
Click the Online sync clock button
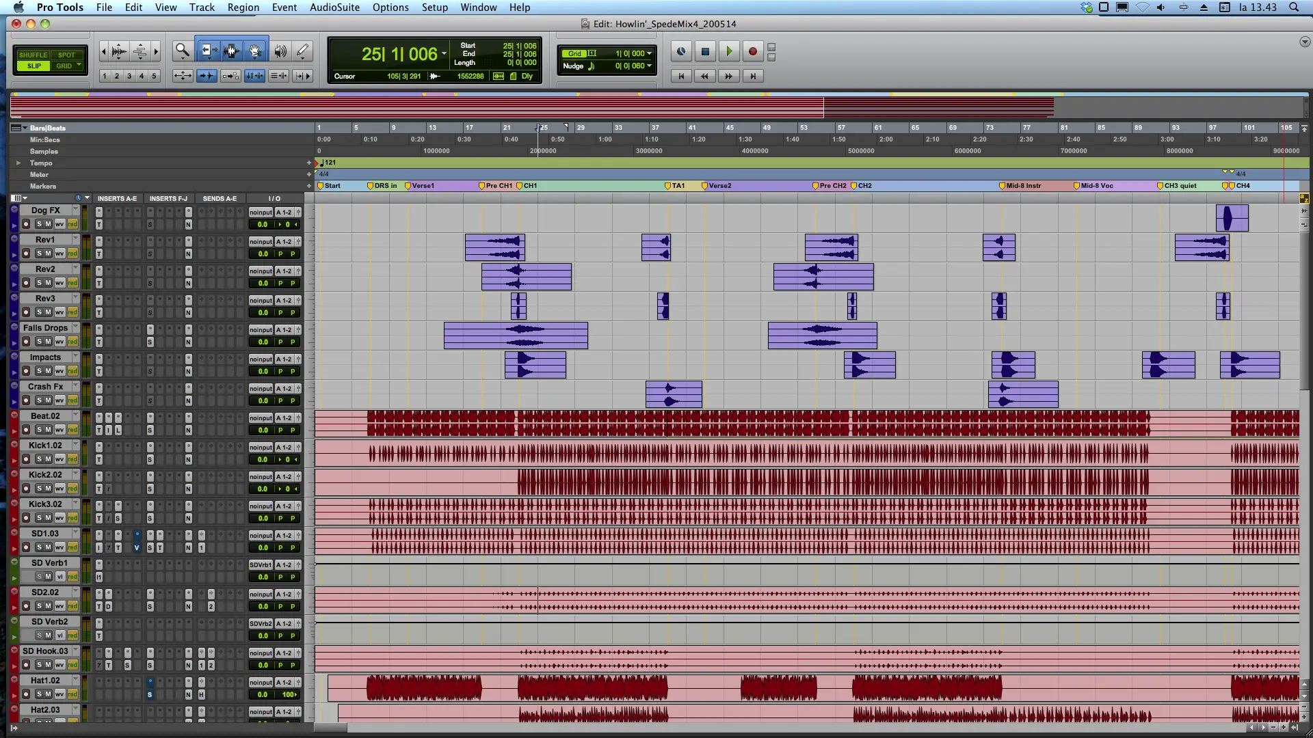tap(681, 51)
